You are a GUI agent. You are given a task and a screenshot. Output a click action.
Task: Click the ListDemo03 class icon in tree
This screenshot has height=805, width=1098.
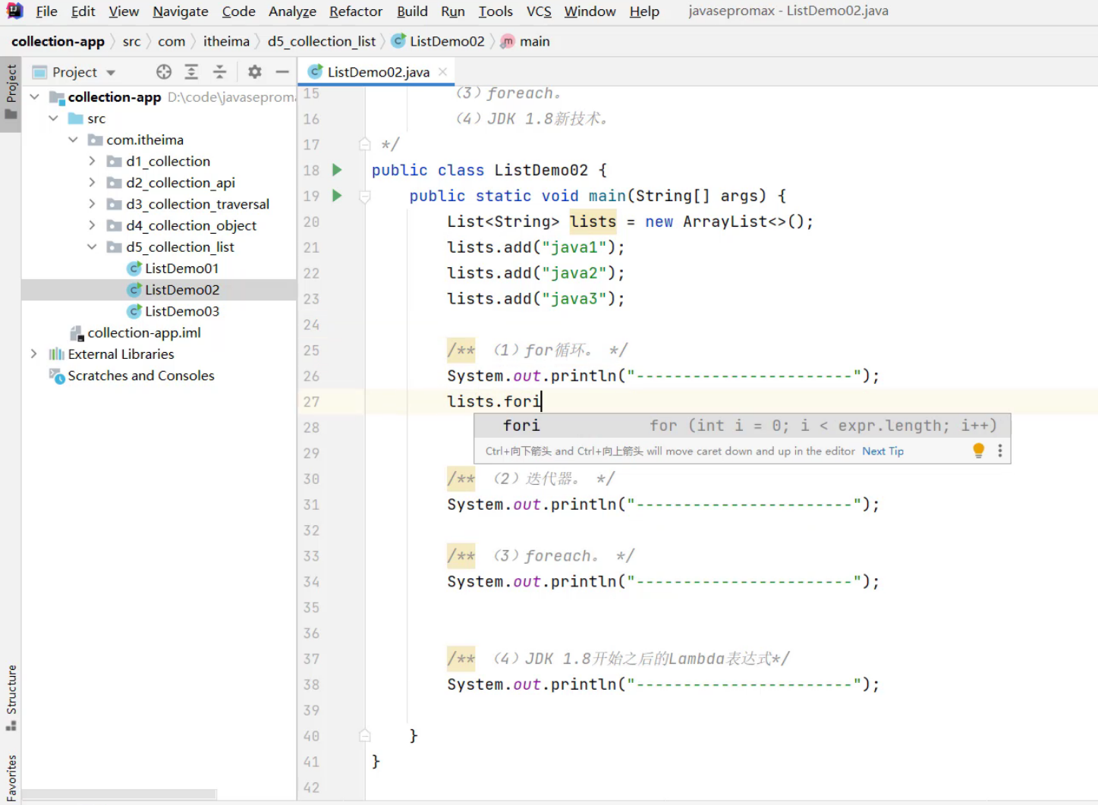(134, 311)
